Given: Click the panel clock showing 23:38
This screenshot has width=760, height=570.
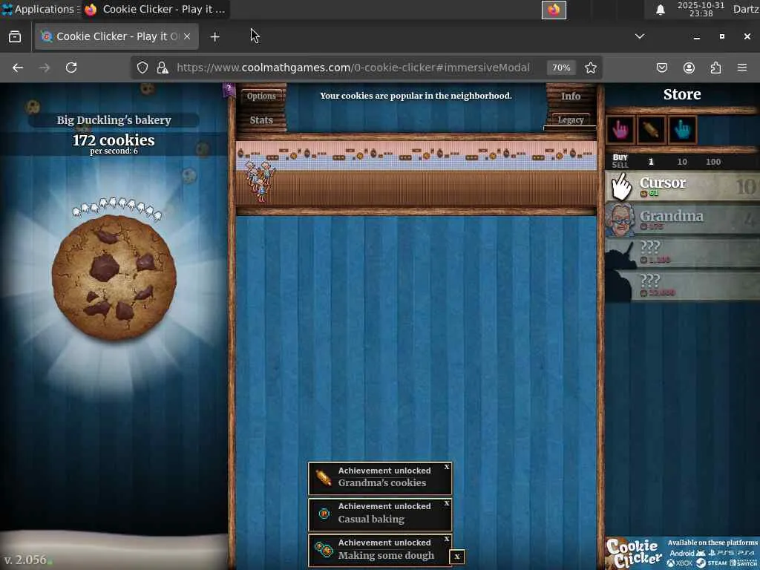Looking at the screenshot, I should [x=701, y=9].
